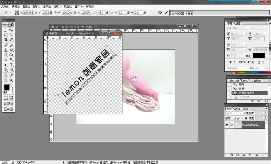This screenshot has width=271, height=164.
Task: Select the Path Selection arrow tool
Action: [6, 65]
